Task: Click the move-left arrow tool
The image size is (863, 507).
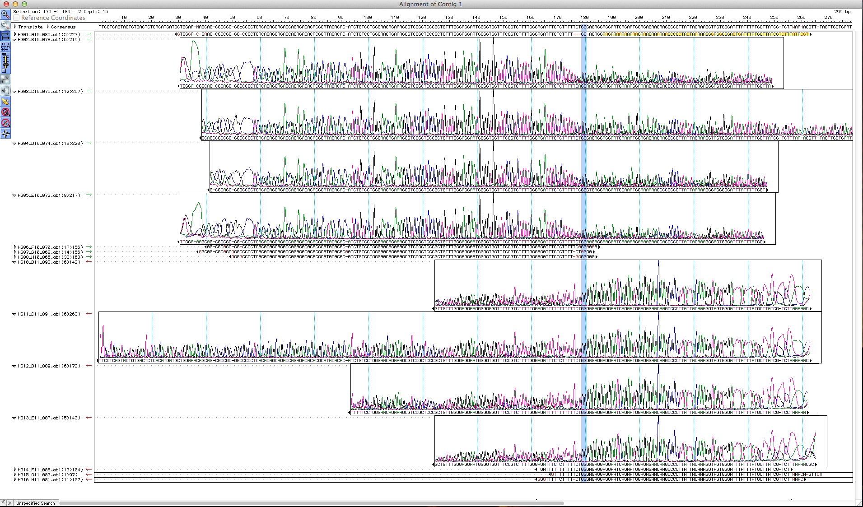Action: coord(5,89)
